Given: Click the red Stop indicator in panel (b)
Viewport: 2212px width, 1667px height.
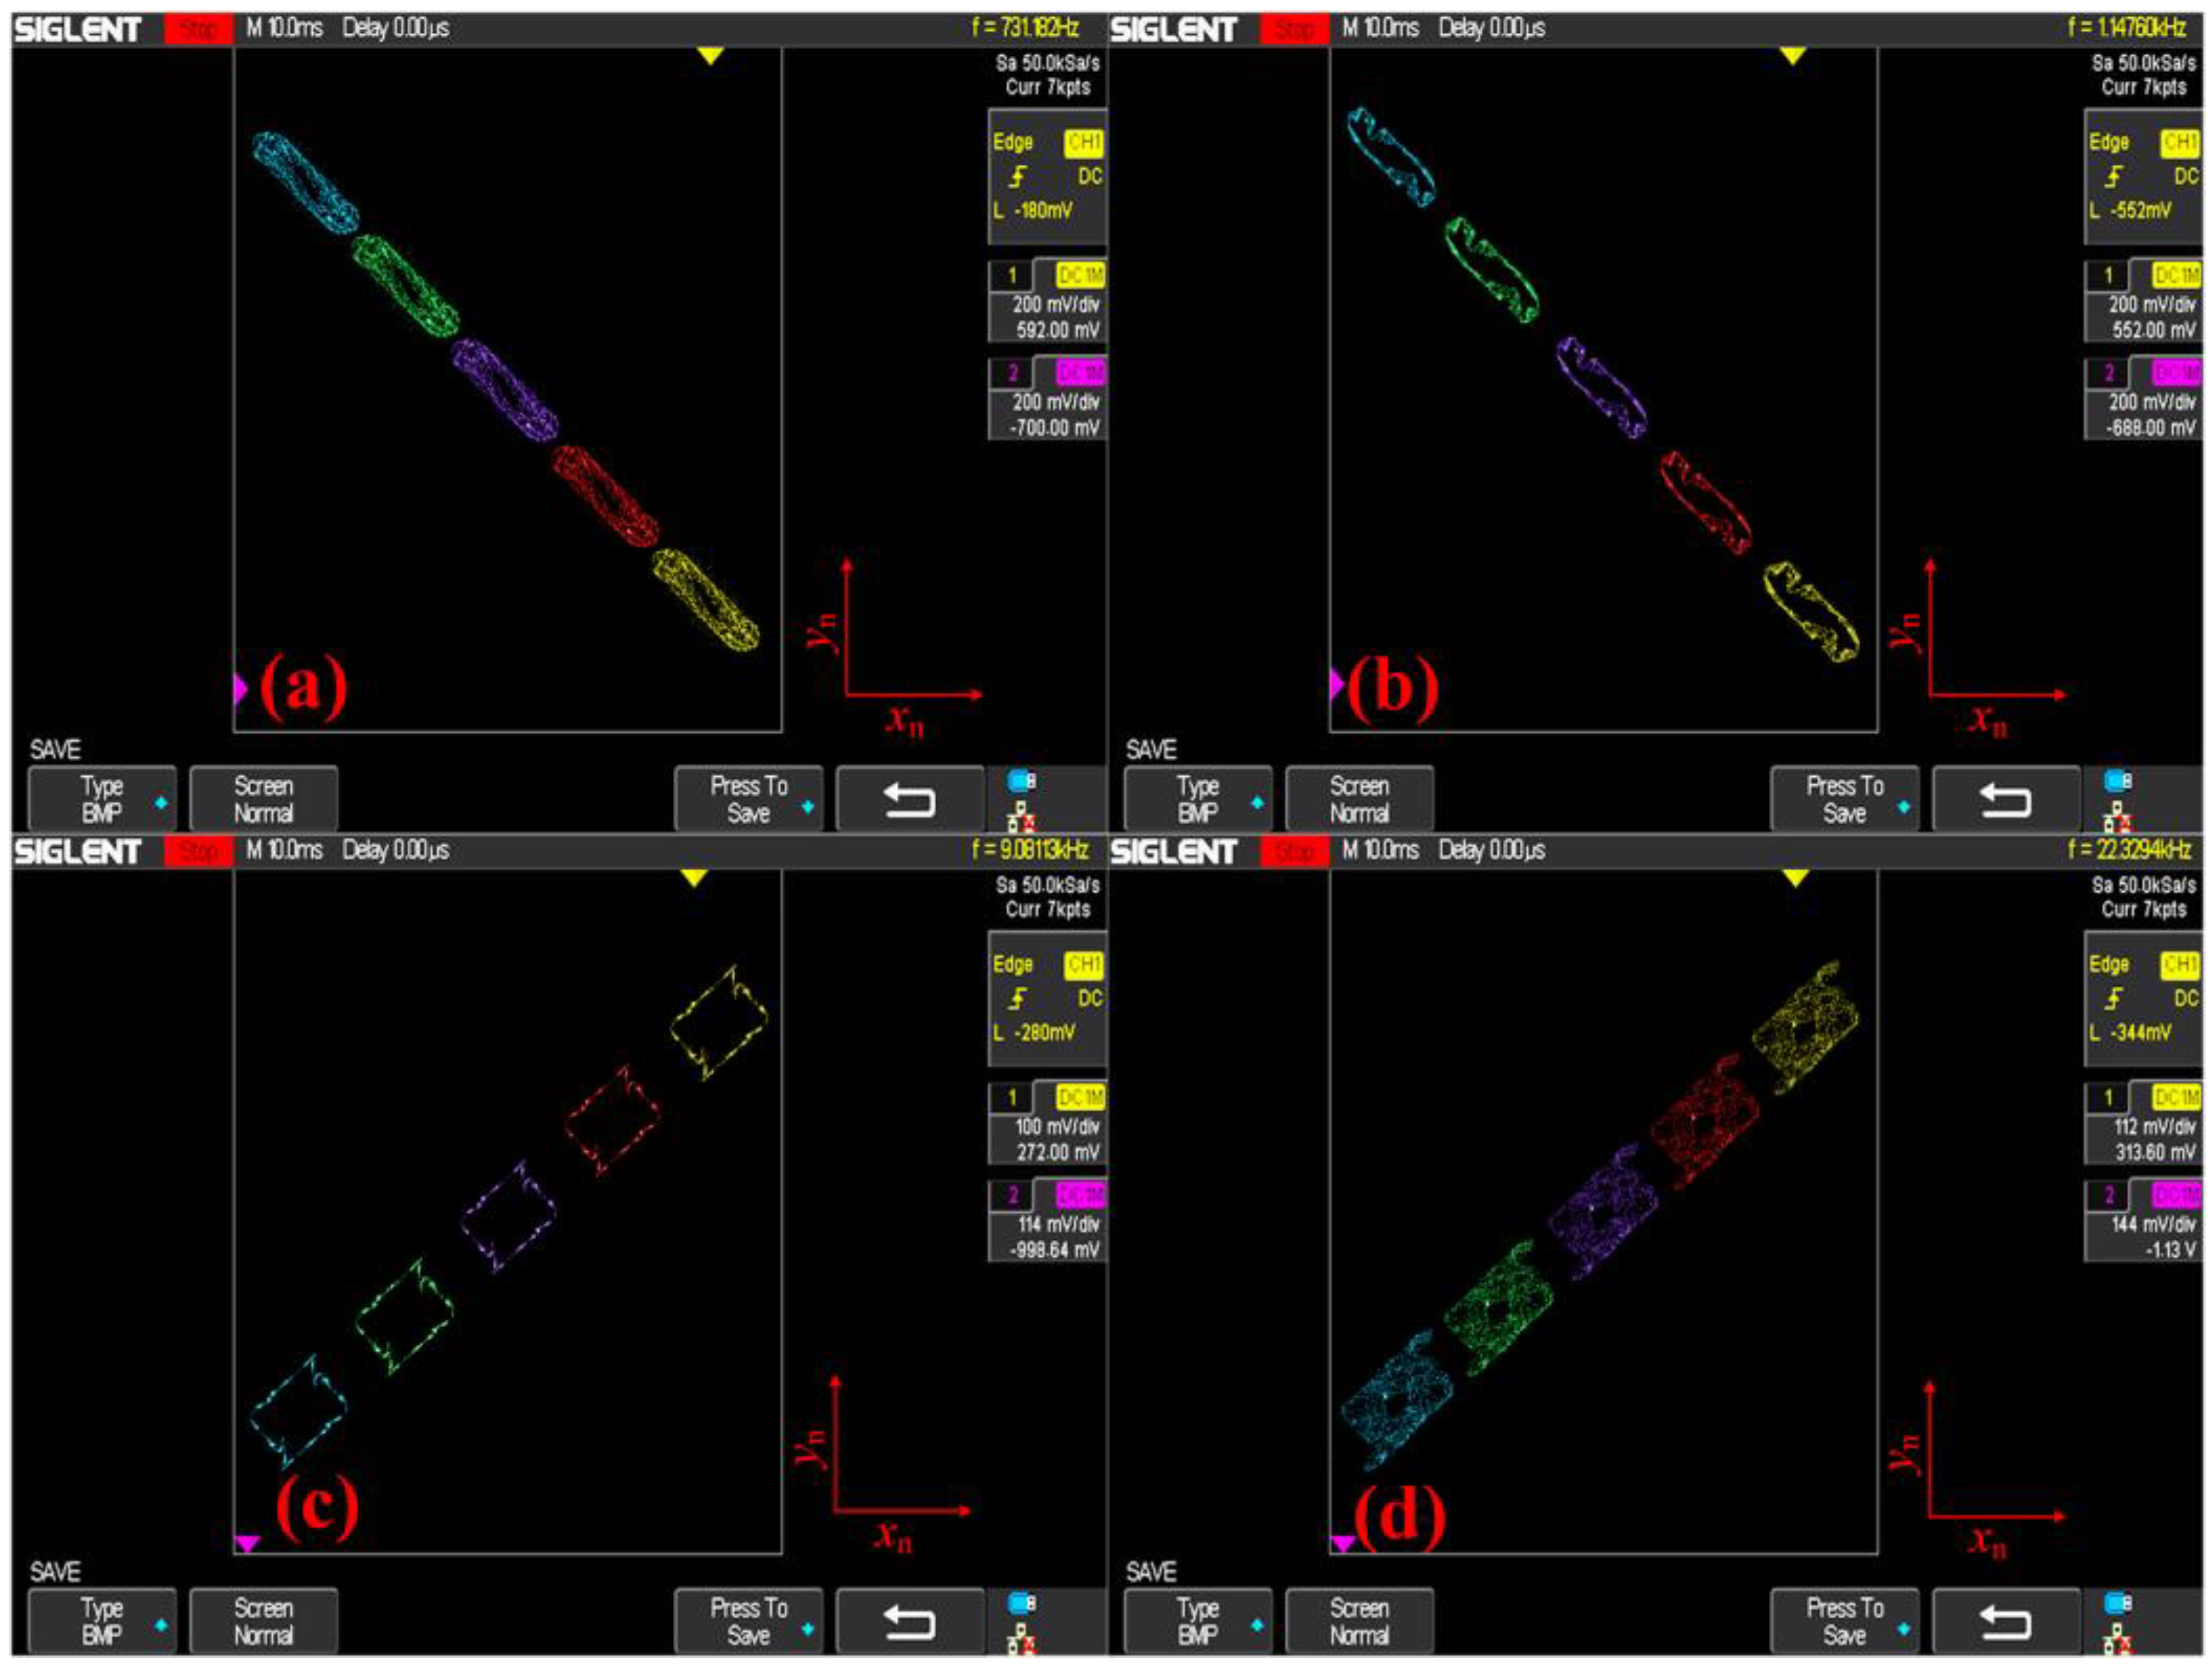Looking at the screenshot, I should pos(1294,30).
